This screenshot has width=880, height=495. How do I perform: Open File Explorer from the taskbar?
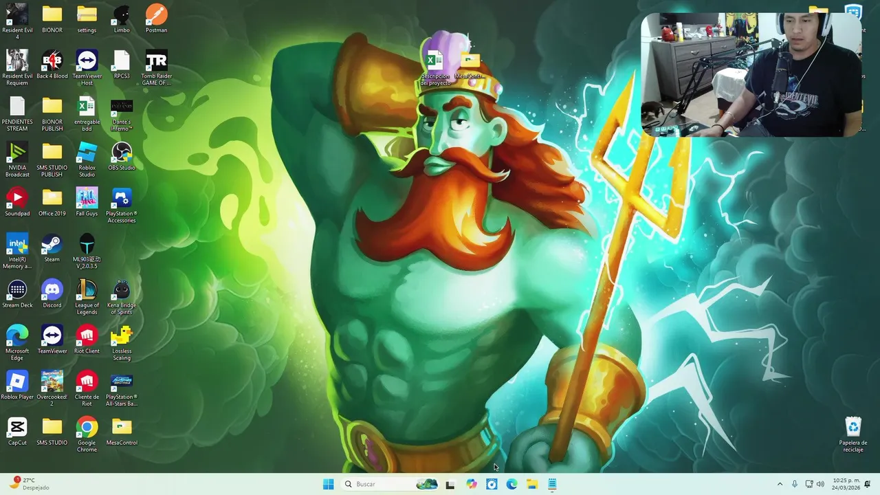(532, 484)
